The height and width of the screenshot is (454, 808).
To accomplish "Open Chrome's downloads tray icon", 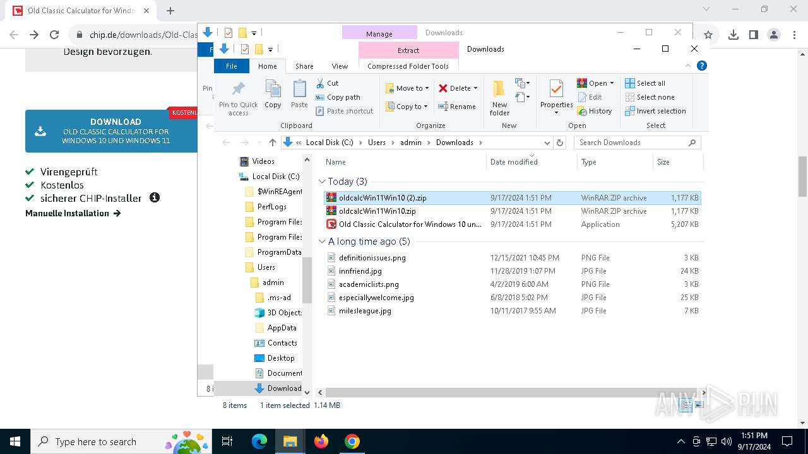I will 734,35.
